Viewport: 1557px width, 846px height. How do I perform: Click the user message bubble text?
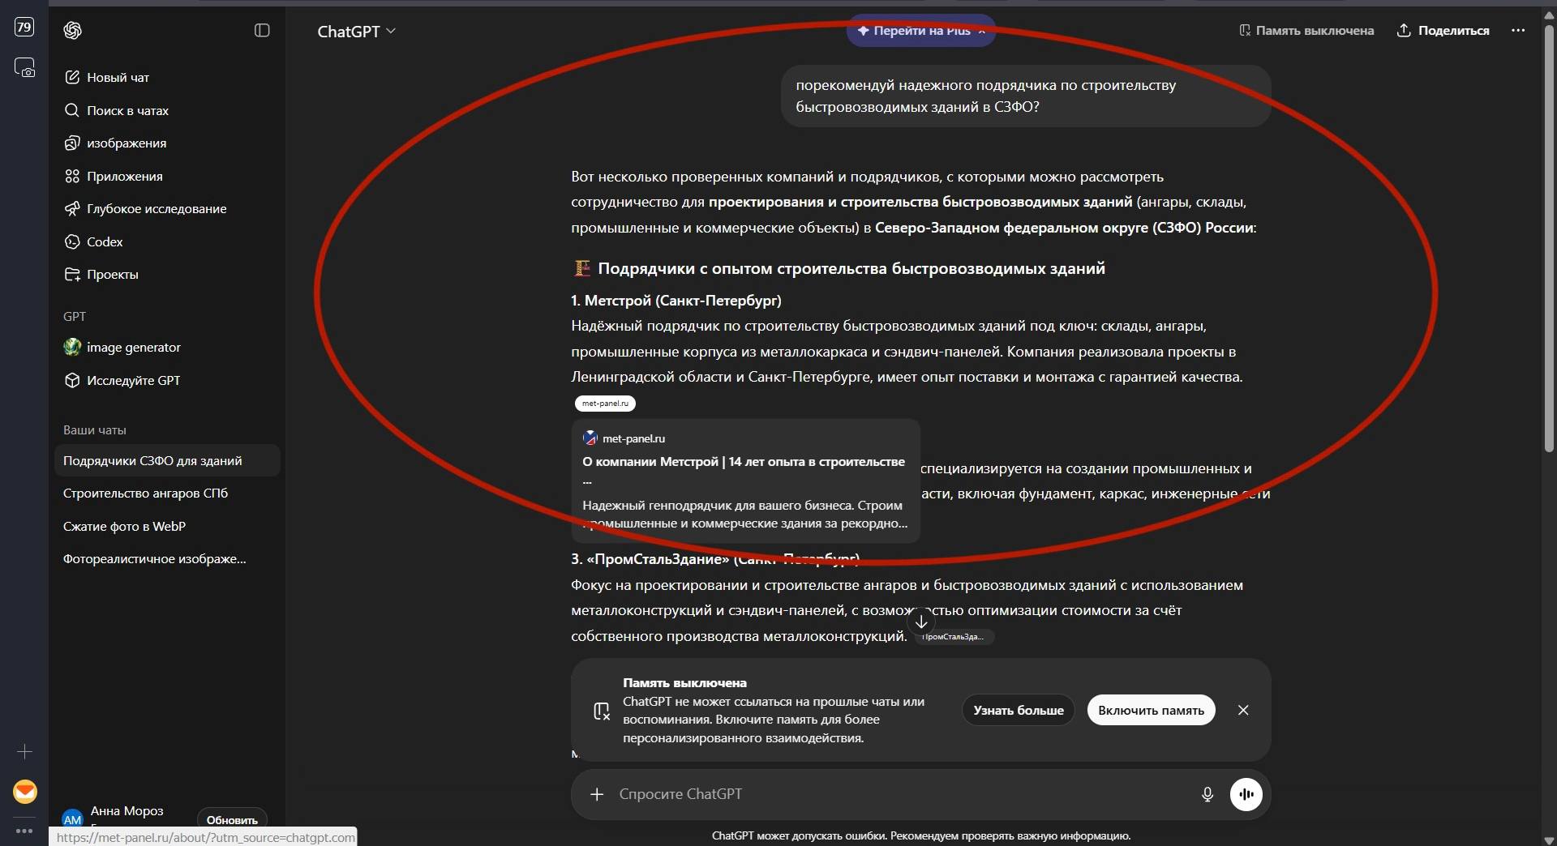[x=985, y=96]
